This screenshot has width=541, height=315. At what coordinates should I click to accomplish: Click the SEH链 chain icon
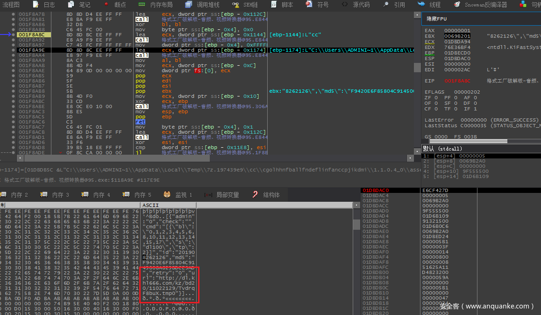click(x=235, y=5)
